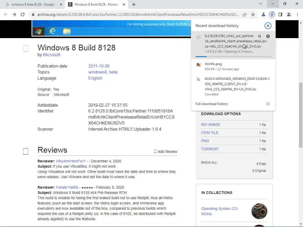Open Operating System CD-ROMs collection link
This screenshot has width=303, height=227.
(x=220, y=211)
